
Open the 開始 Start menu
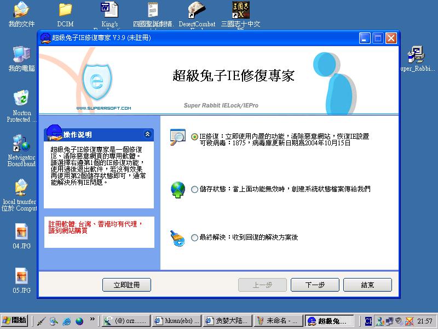[x=15, y=320]
